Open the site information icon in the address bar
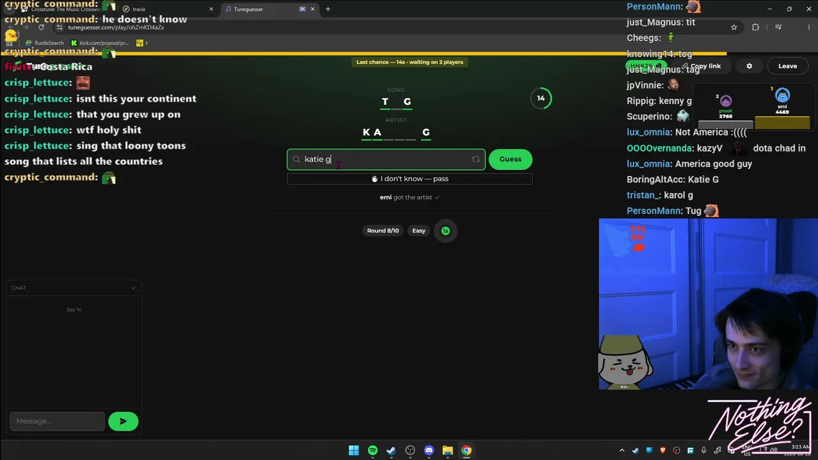 coord(59,27)
